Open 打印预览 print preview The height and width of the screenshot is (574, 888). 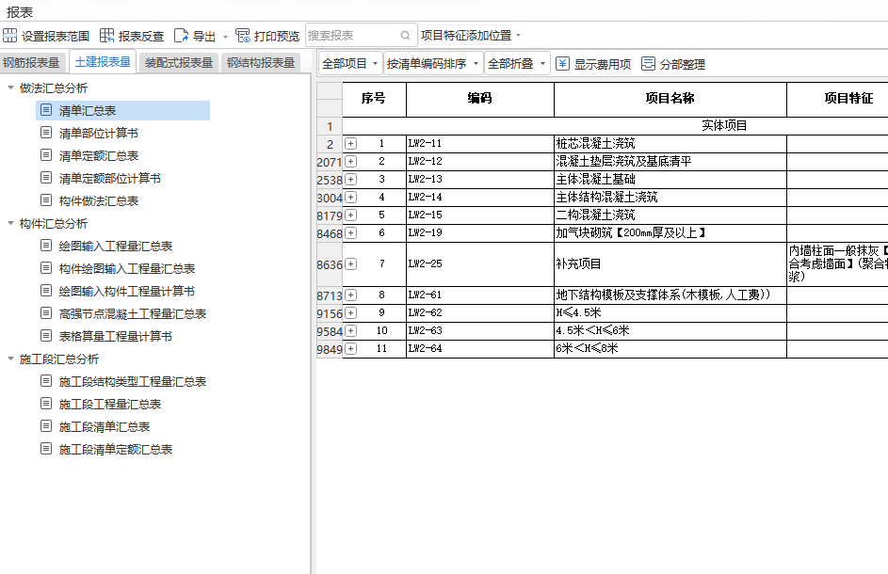pos(243,37)
